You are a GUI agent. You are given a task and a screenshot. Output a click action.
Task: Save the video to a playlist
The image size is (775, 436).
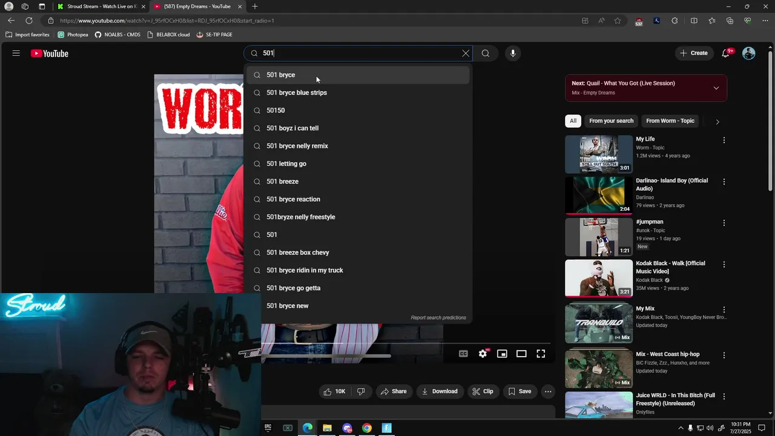519,392
